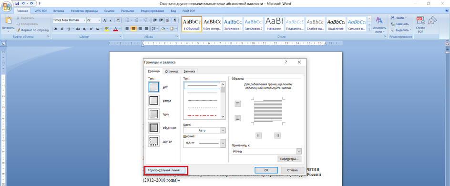Switch to the Разметка страницы ribbon tab

84,11
